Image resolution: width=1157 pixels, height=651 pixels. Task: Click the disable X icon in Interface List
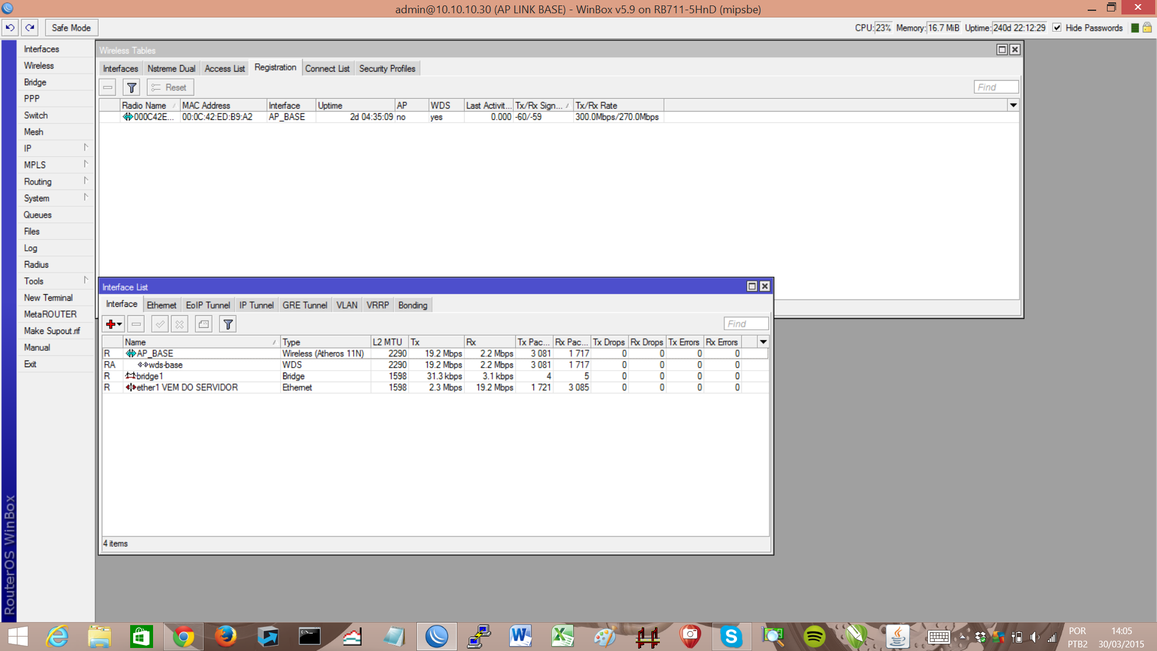(180, 324)
